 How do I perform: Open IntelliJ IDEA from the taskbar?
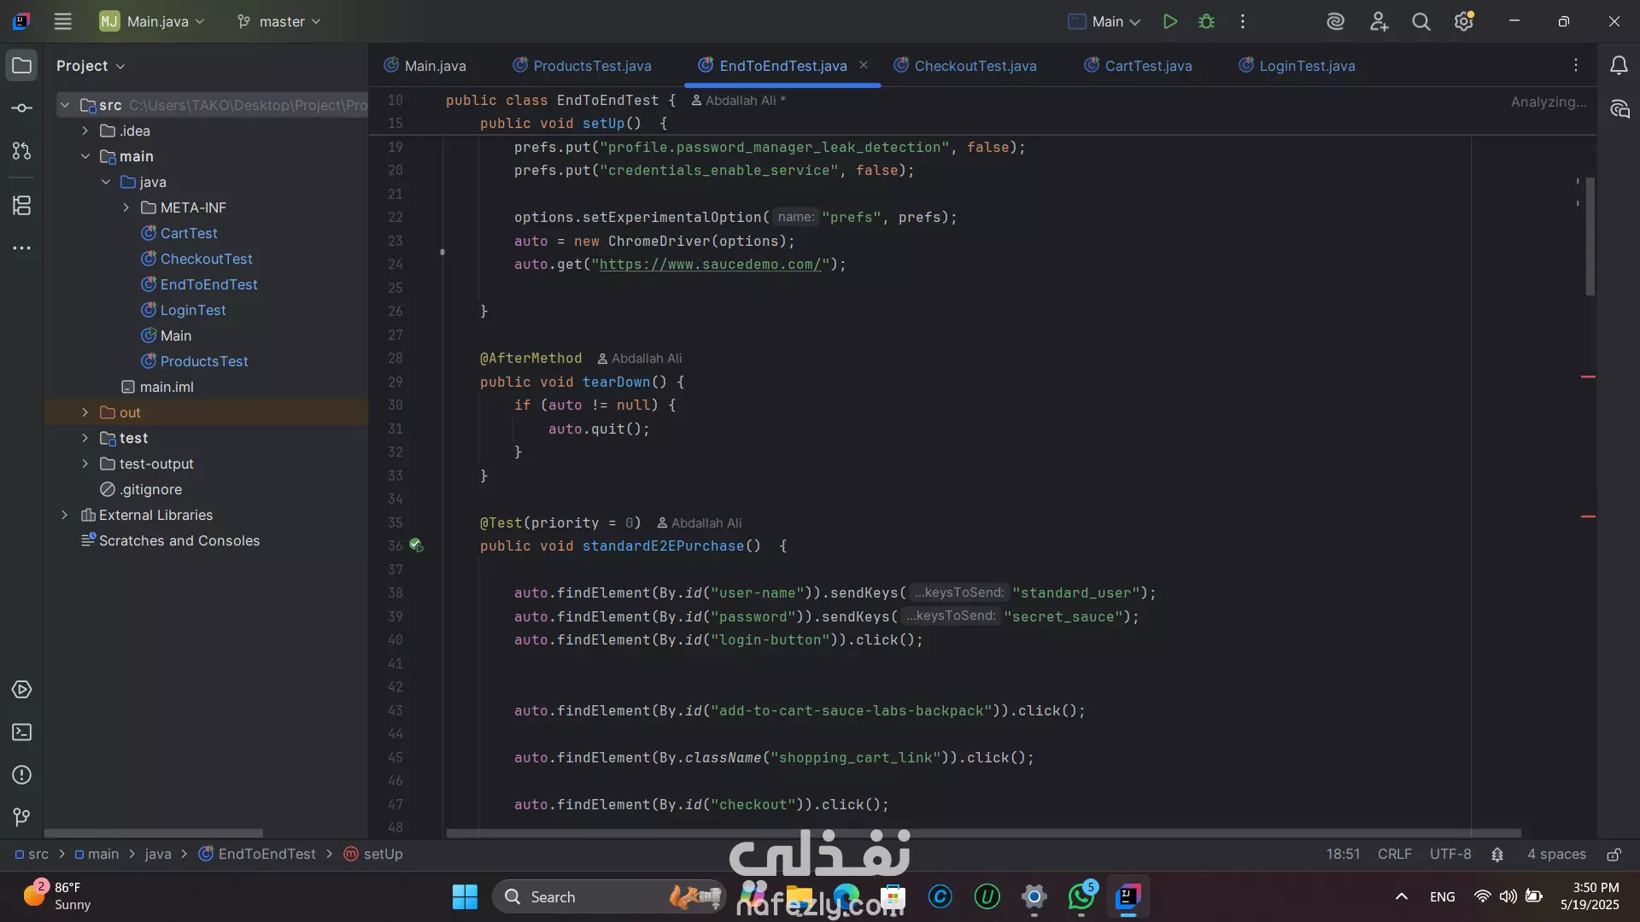tap(1127, 897)
